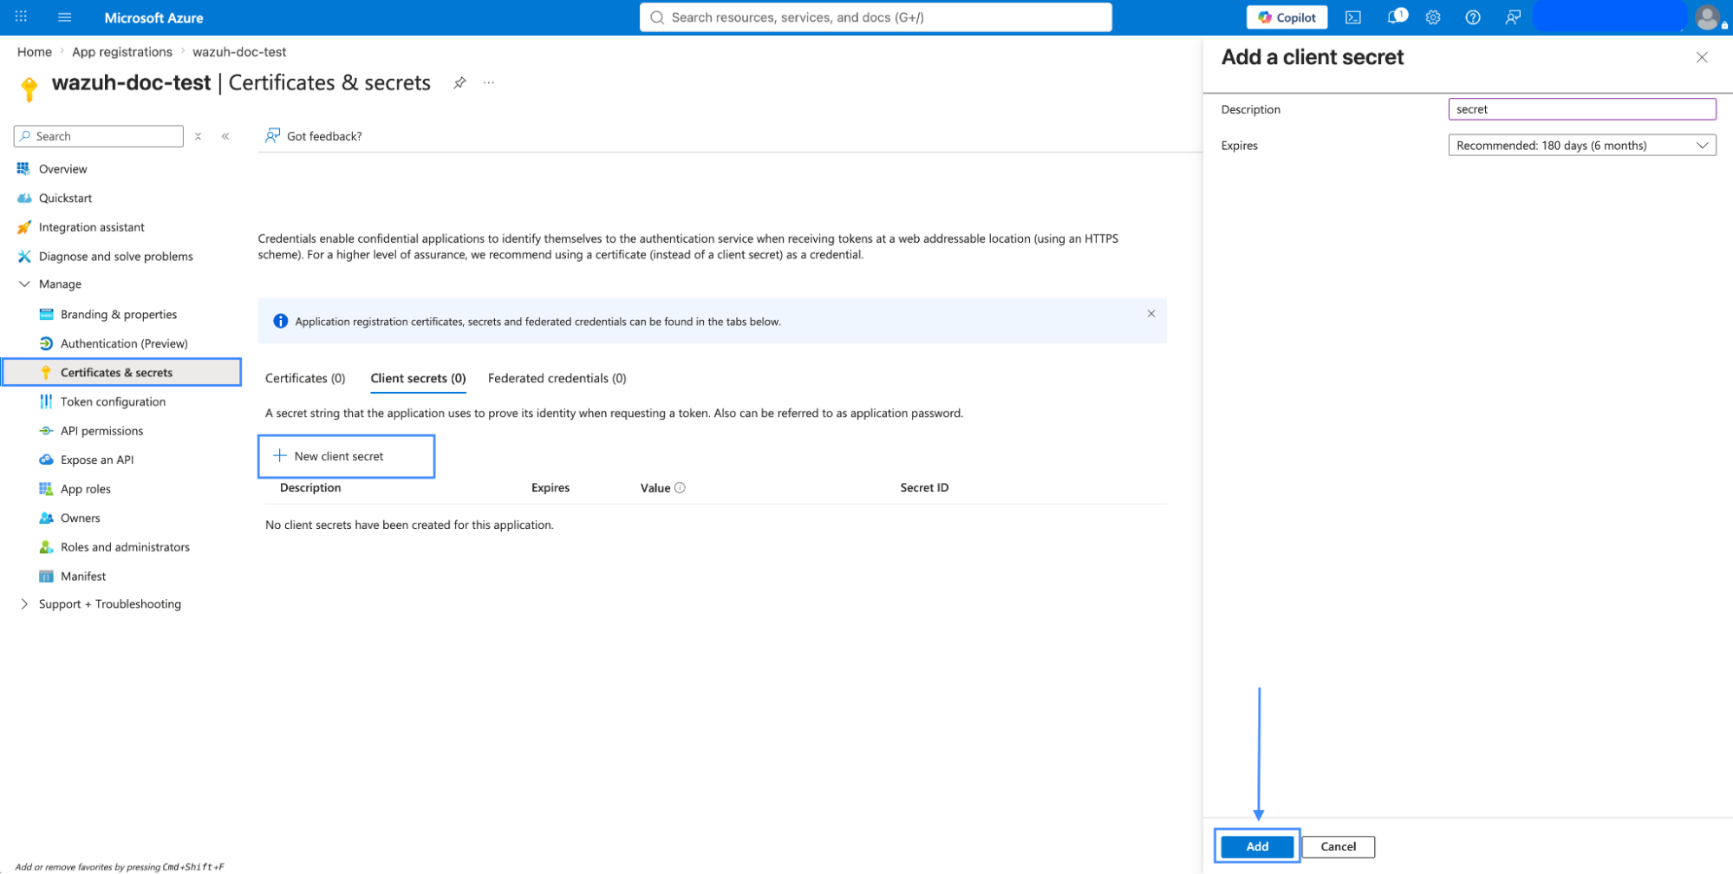Click the Value info icon

coord(680,487)
